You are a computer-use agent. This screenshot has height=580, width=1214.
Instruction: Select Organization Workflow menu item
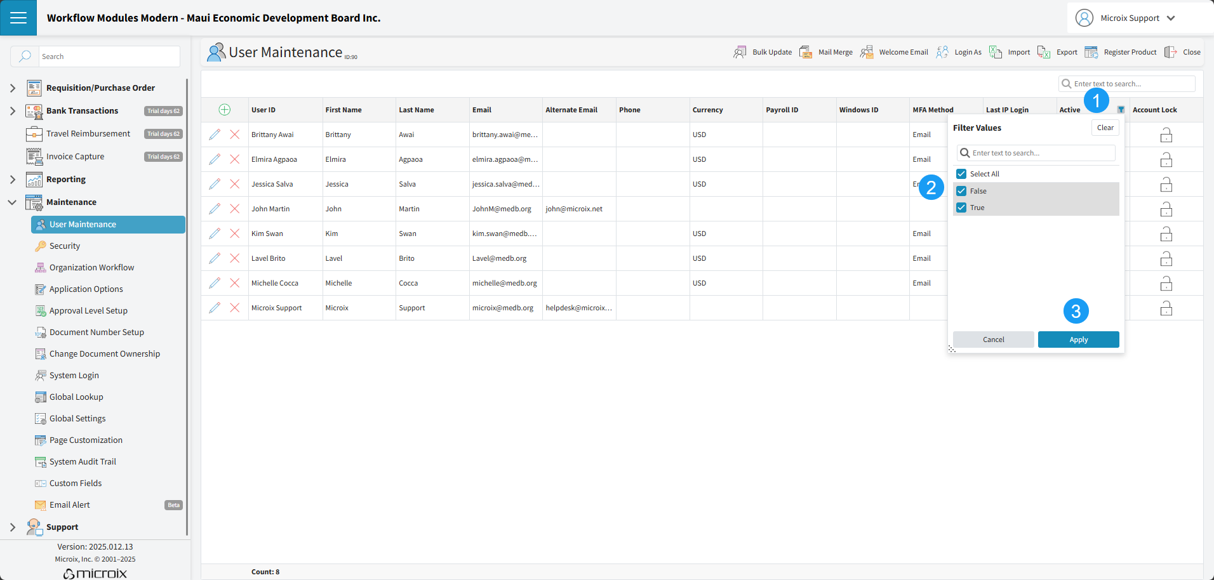[x=91, y=268]
